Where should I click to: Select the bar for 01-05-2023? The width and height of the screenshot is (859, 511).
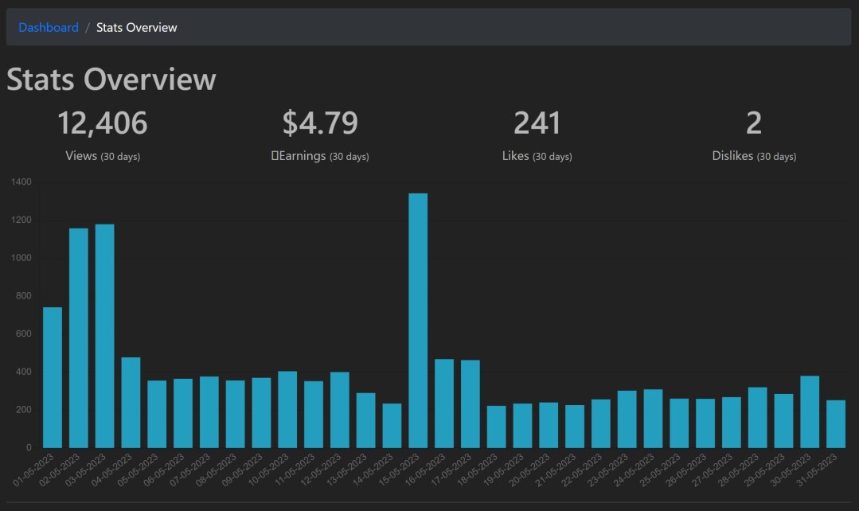click(53, 377)
